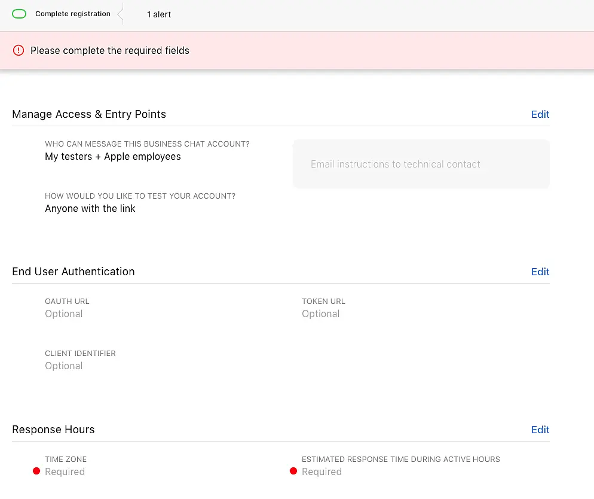
Task: Open the 1 alert breadcrumb item
Action: (159, 14)
